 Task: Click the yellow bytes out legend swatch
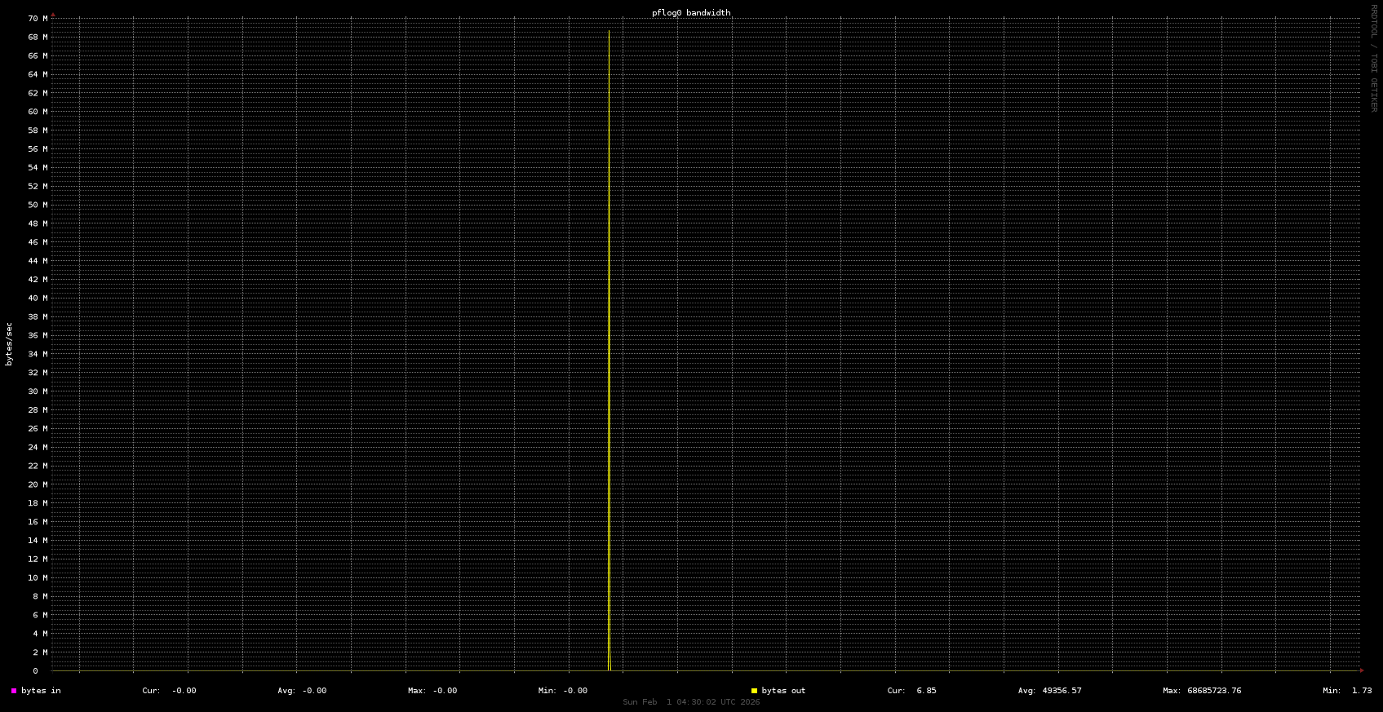[x=754, y=691]
